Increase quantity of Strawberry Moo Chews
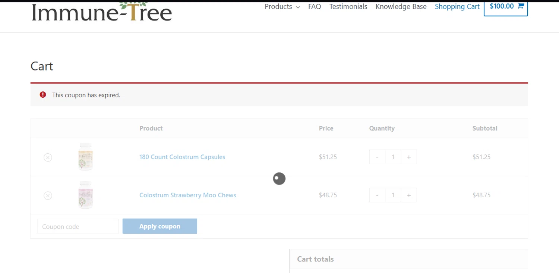The width and height of the screenshot is (559, 273). point(409,195)
